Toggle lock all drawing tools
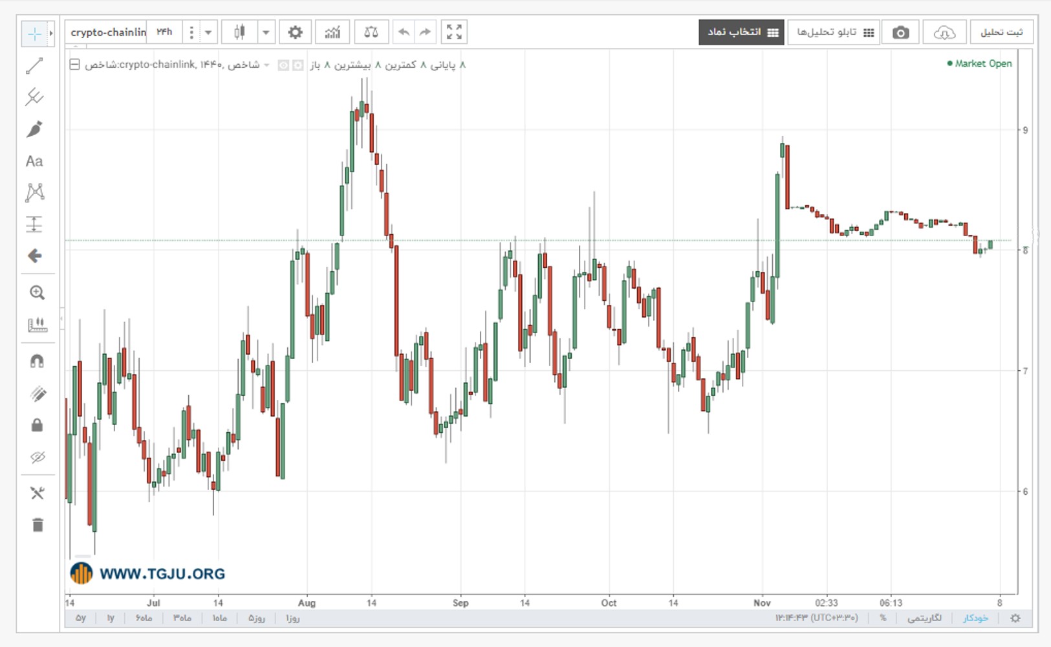The image size is (1051, 647). tap(37, 425)
